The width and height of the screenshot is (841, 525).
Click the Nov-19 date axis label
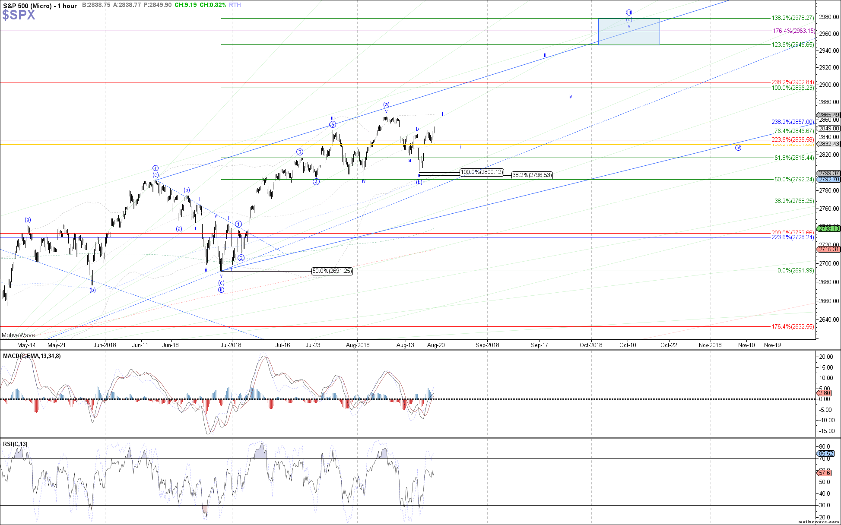pyautogui.click(x=772, y=345)
